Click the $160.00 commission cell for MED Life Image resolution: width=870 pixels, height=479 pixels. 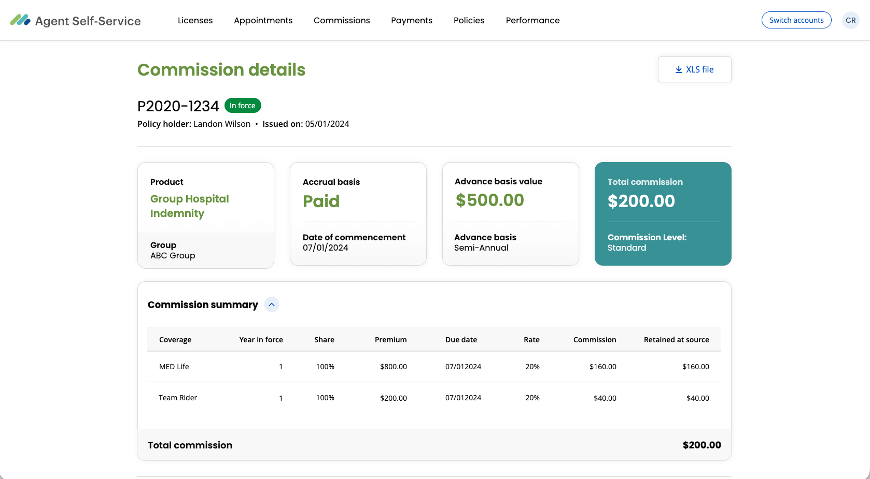[603, 367]
